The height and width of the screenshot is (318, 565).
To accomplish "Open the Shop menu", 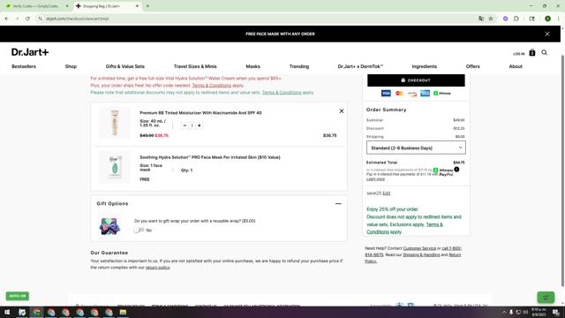I will 71,66.
